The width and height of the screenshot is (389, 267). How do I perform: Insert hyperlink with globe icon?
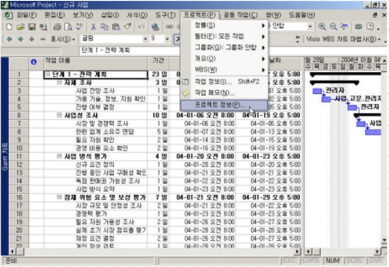155,27
